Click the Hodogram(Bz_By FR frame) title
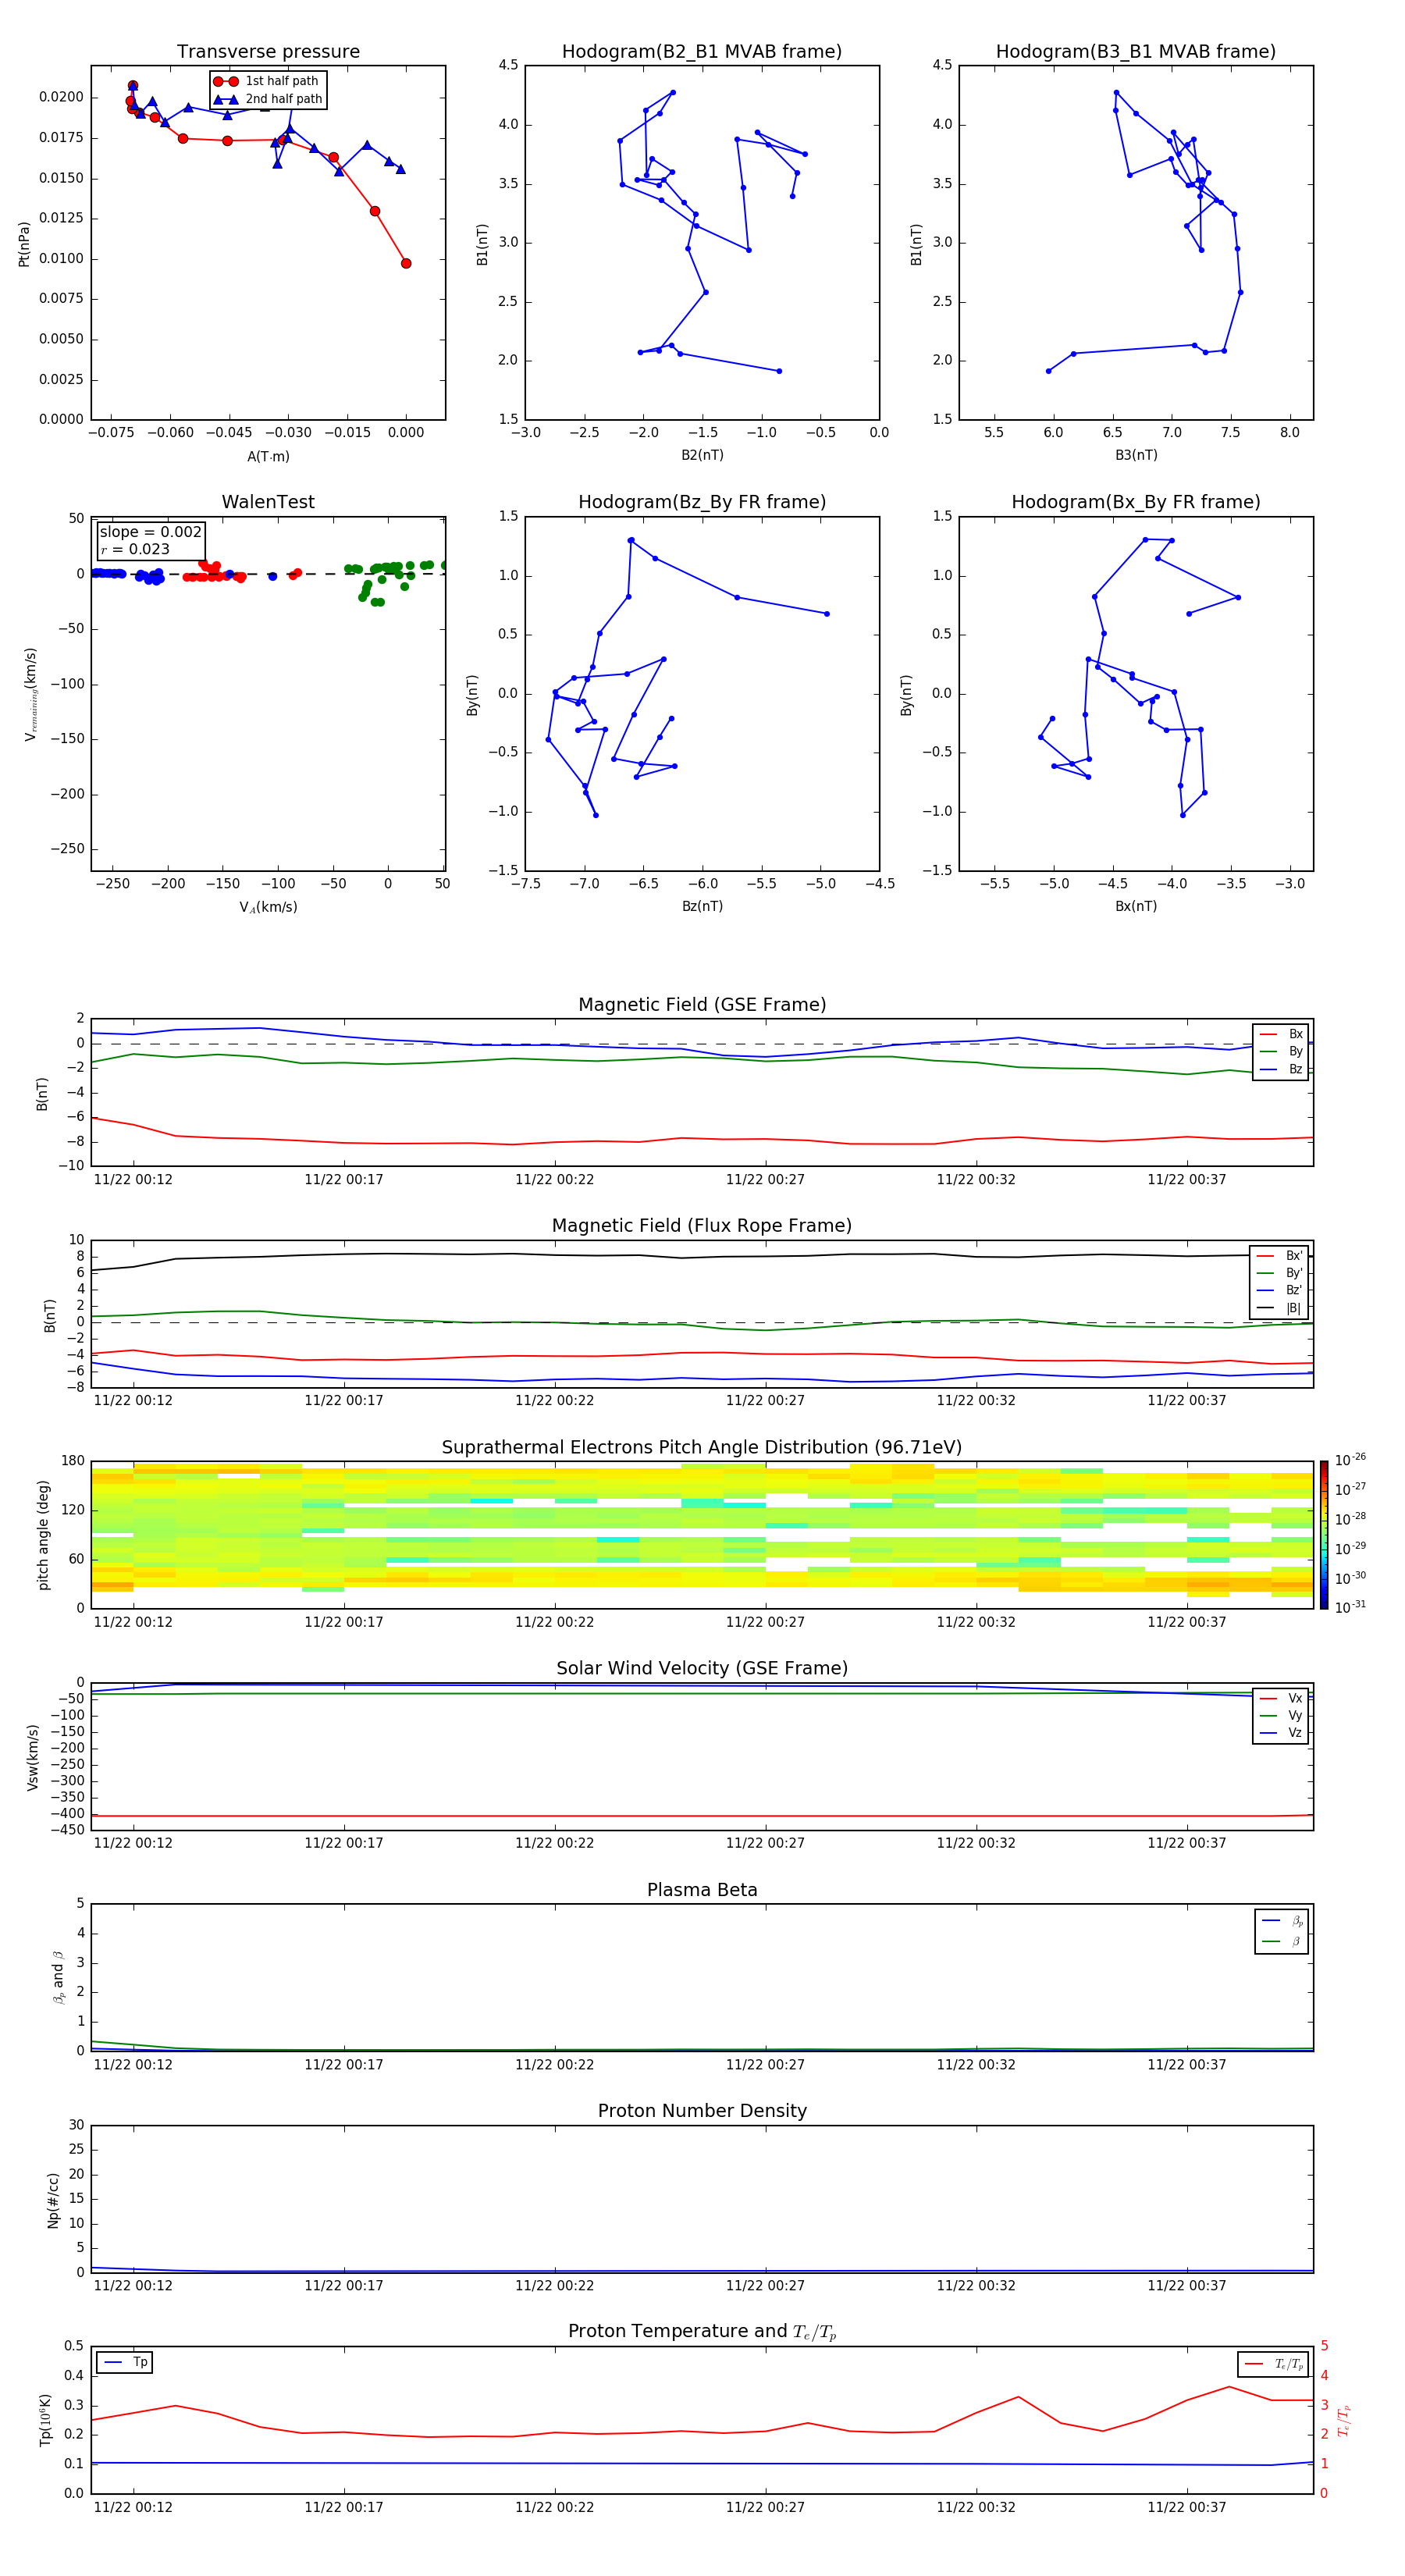The height and width of the screenshot is (2576, 1405). 702,502
